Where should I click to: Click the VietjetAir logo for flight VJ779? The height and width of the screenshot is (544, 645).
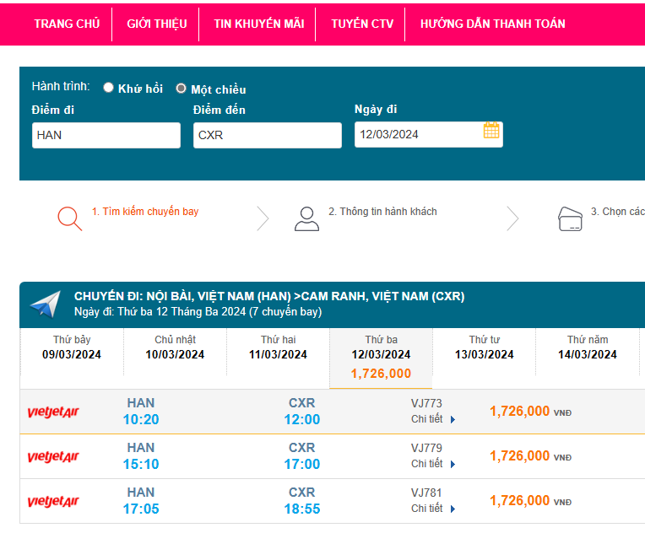point(53,457)
